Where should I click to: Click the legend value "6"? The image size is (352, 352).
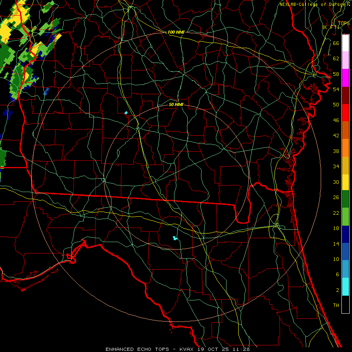[337, 274]
